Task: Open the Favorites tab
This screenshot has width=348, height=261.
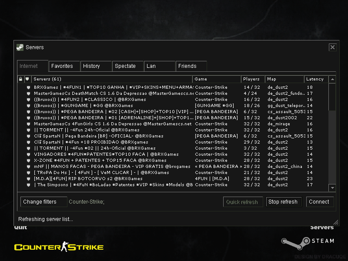Action: pos(64,66)
